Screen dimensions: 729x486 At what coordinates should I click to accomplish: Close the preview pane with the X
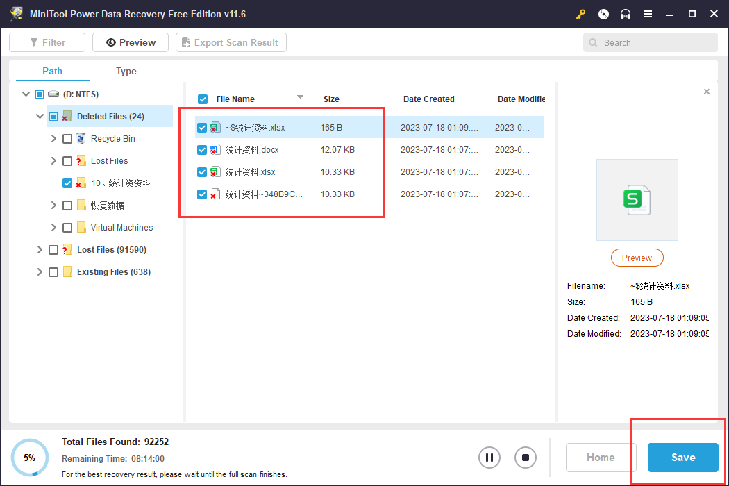coord(707,92)
